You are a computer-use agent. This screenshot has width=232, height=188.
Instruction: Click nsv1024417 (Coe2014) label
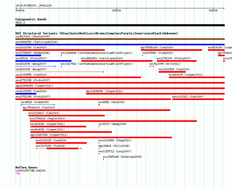coord(44,113)
